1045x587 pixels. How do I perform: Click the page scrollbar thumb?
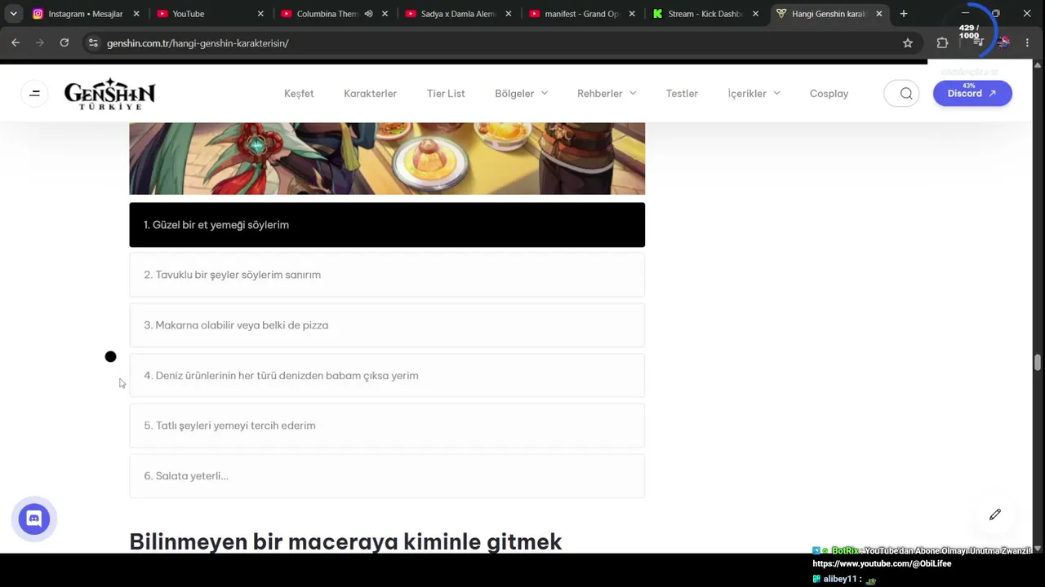pyautogui.click(x=1038, y=362)
